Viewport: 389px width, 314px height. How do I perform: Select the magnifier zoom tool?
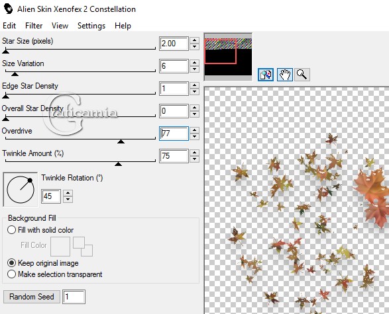tap(302, 75)
